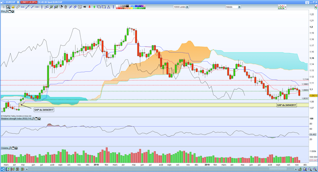Click the 1,09011 current price tag
Viewport: 318px width, 172px height.
tap(313, 95)
